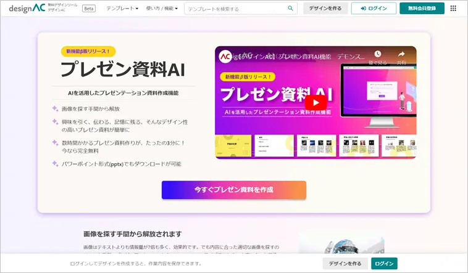Image resolution: width=468 pixels, height=273 pixels.
Task: Click the bottom bar デザインを作る button
Action: coord(345,263)
